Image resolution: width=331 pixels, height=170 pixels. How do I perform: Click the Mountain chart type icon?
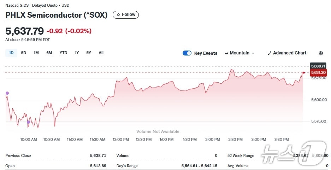[226, 53]
